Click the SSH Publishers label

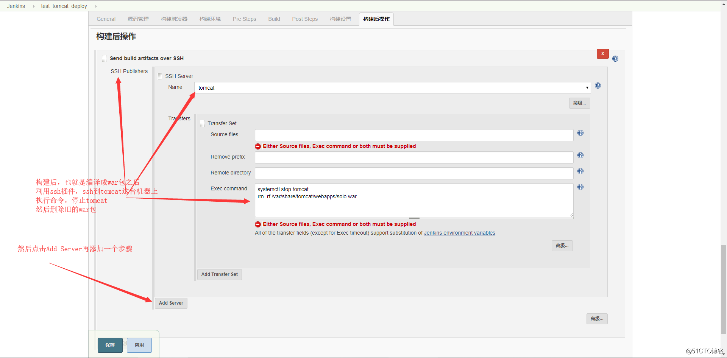[129, 71]
